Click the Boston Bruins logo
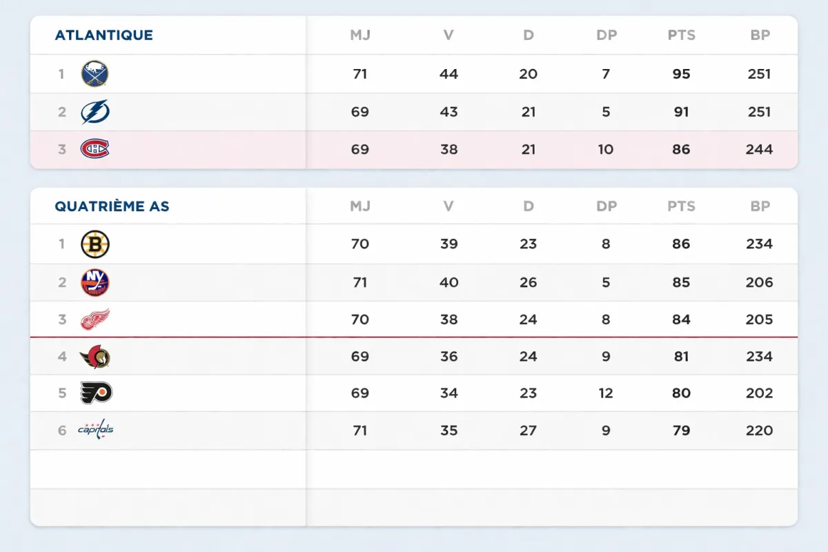The image size is (828, 552). (95, 244)
